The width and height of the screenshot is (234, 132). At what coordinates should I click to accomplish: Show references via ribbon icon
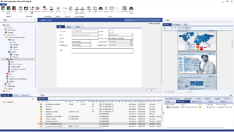[x=45, y=8]
